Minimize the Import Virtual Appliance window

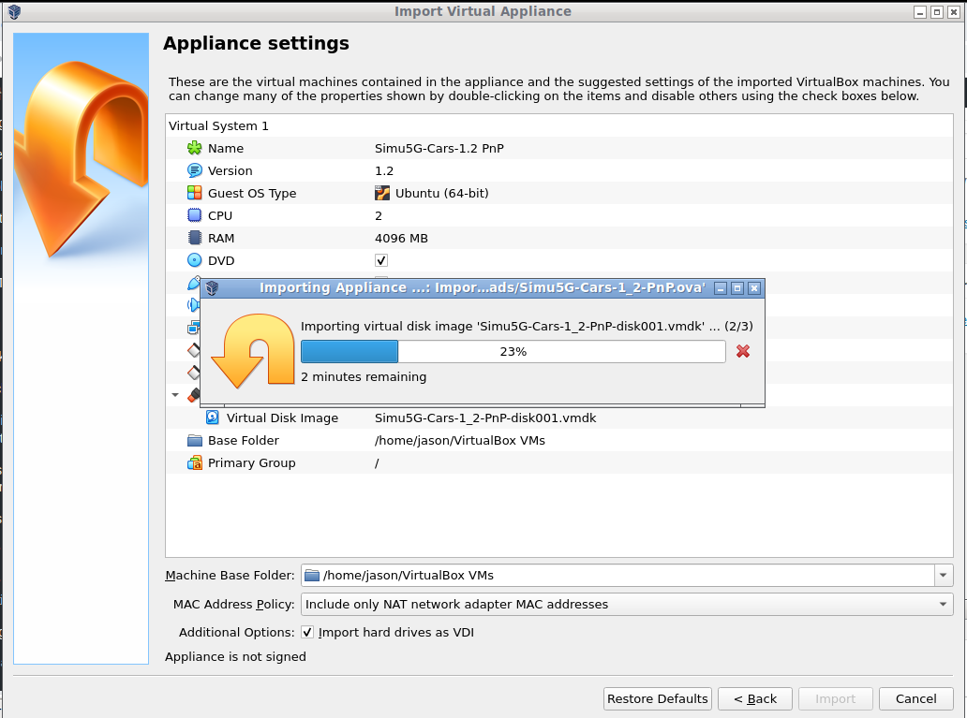click(920, 12)
